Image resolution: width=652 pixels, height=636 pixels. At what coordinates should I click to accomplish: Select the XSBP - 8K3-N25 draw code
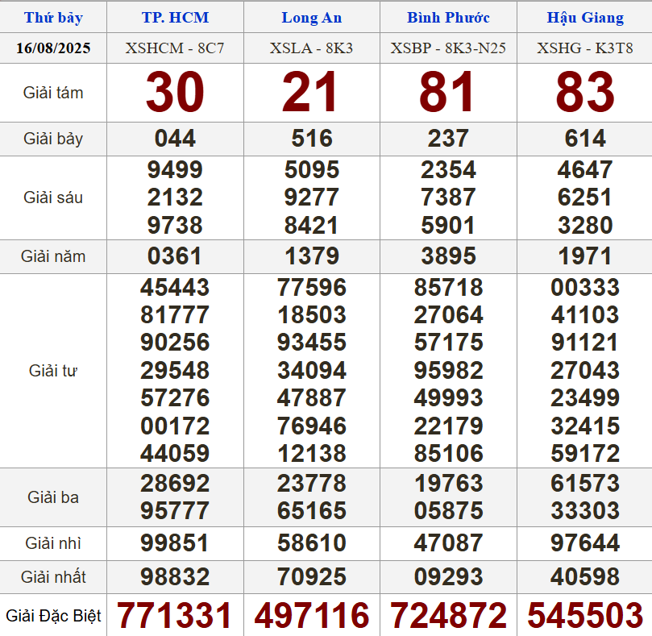click(x=448, y=48)
